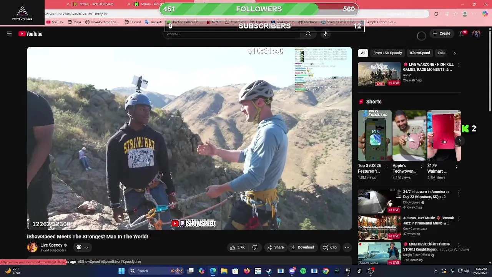Click the Create button
This screenshot has height=277, width=492.
(441, 33)
